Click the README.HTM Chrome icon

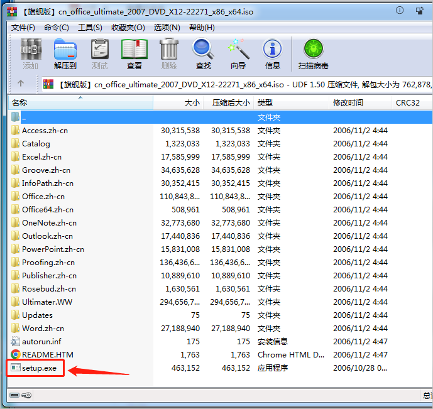pyautogui.click(x=16, y=354)
